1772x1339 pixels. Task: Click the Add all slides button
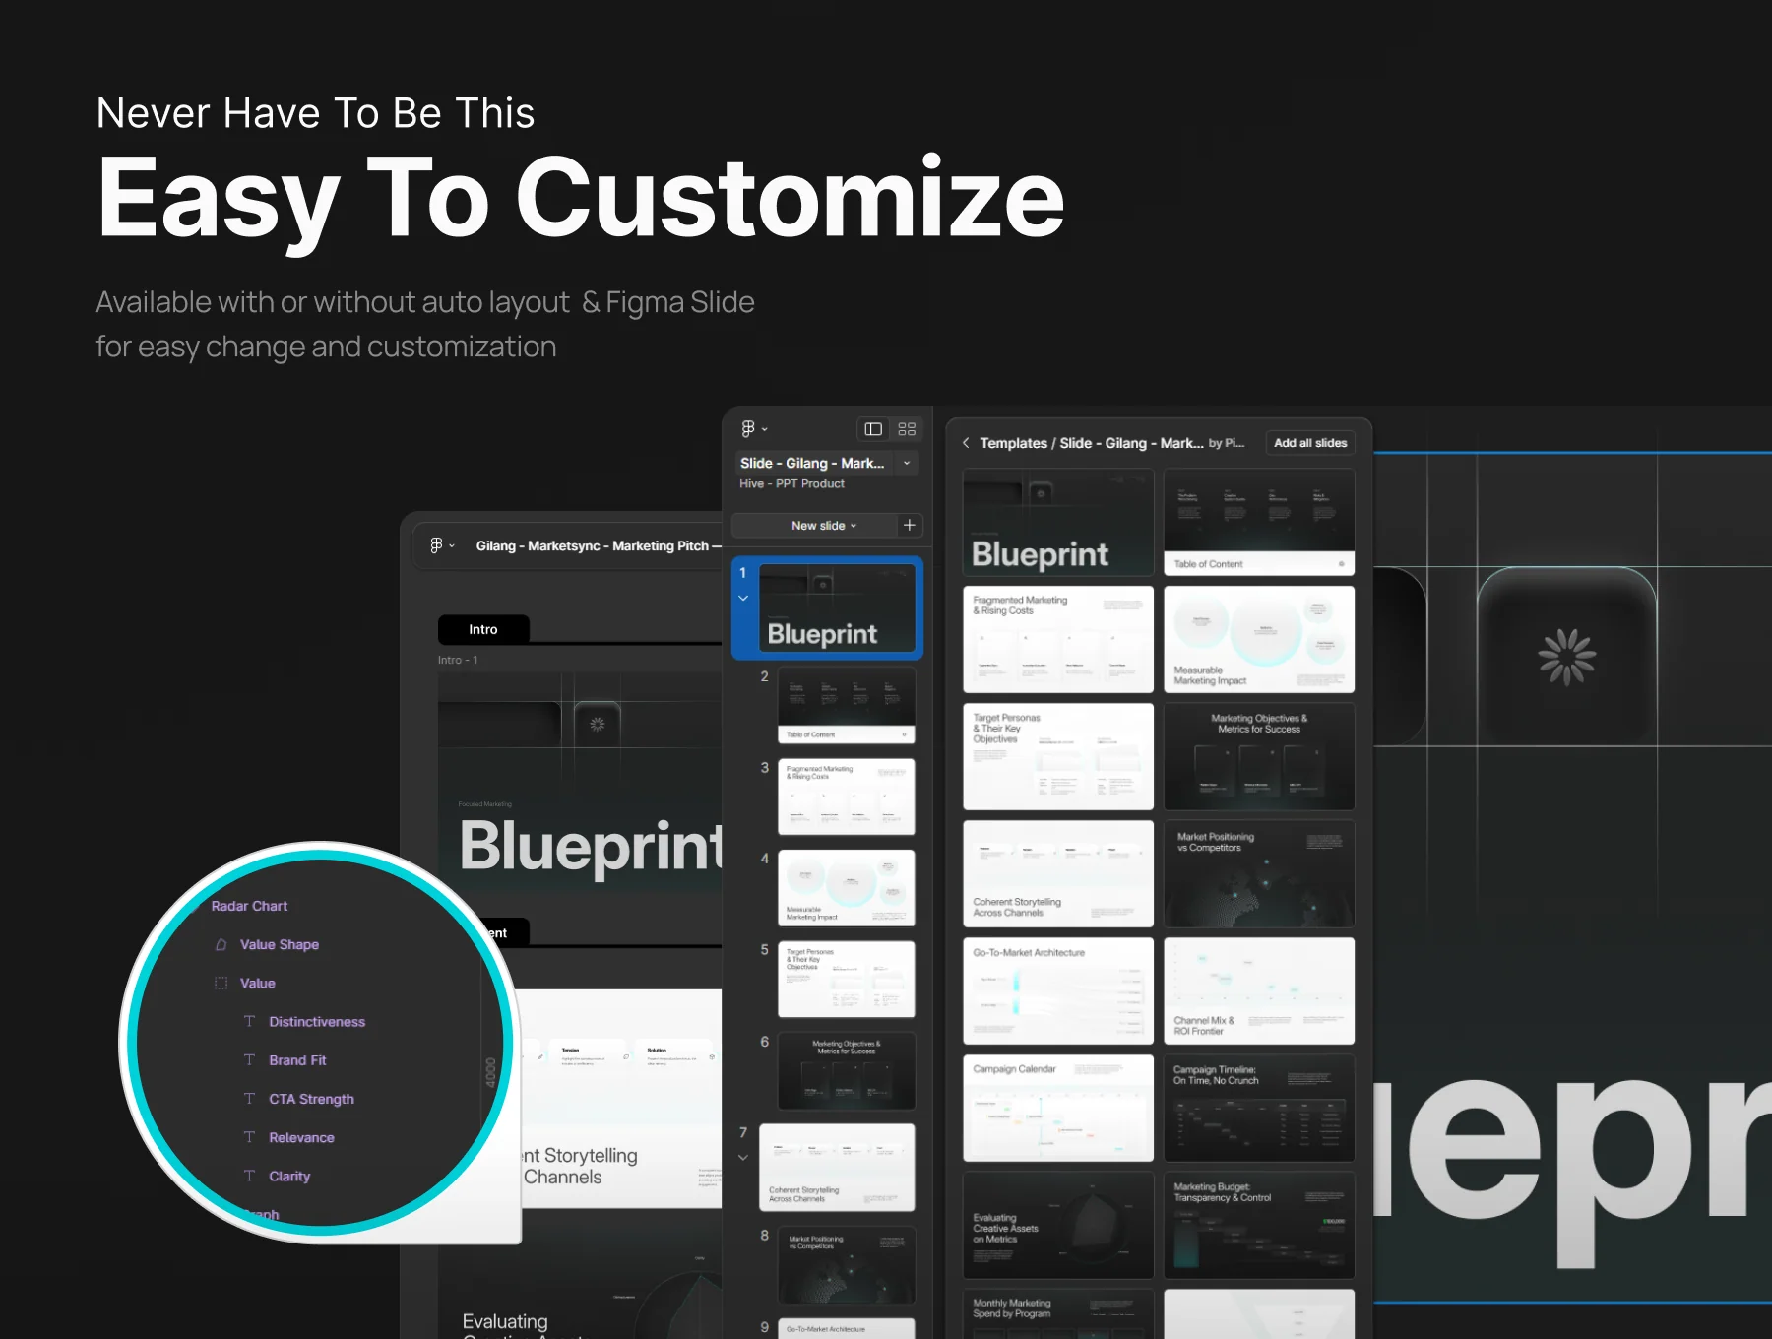pos(1310,443)
